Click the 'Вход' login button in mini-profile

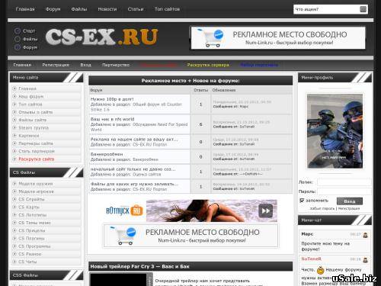point(350,201)
